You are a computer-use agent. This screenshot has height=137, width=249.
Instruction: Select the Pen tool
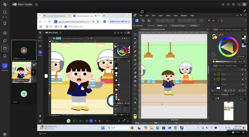[135, 52]
